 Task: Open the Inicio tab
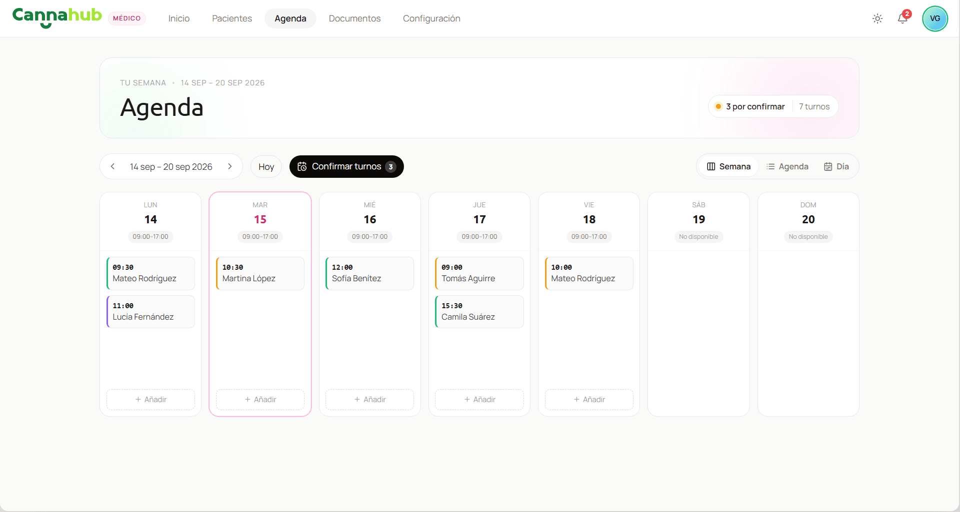(x=179, y=18)
